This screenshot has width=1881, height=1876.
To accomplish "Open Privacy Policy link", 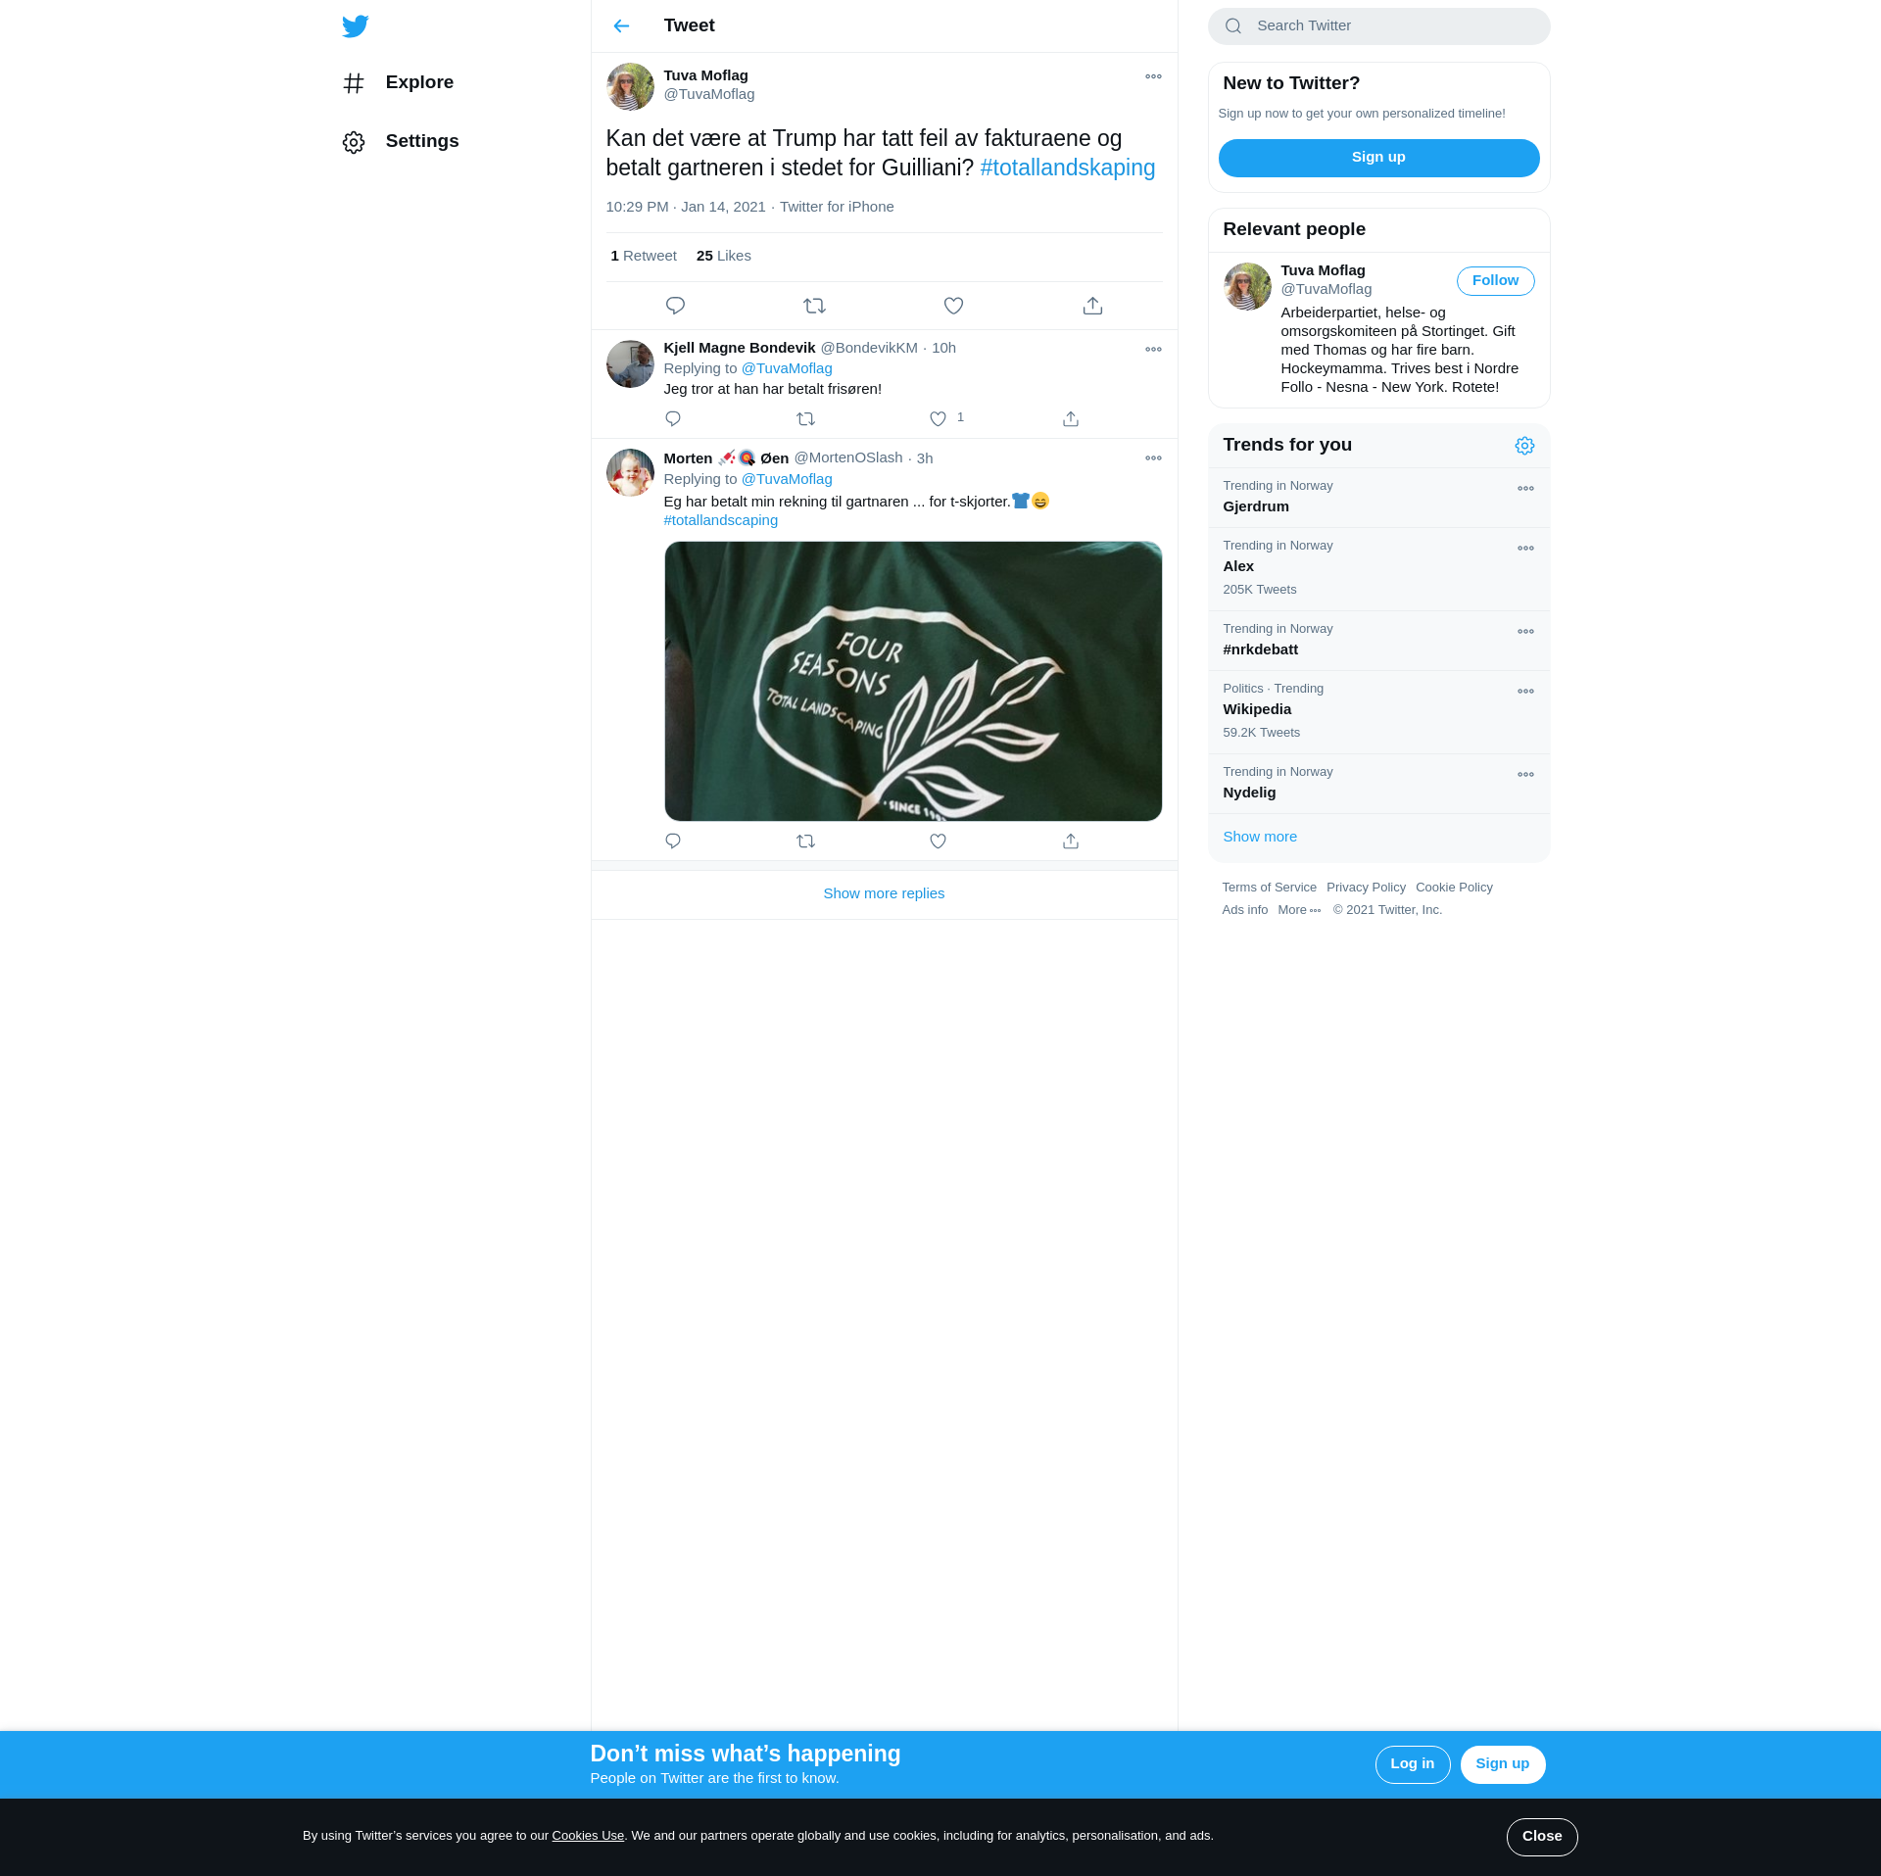I will [x=1366, y=888].
